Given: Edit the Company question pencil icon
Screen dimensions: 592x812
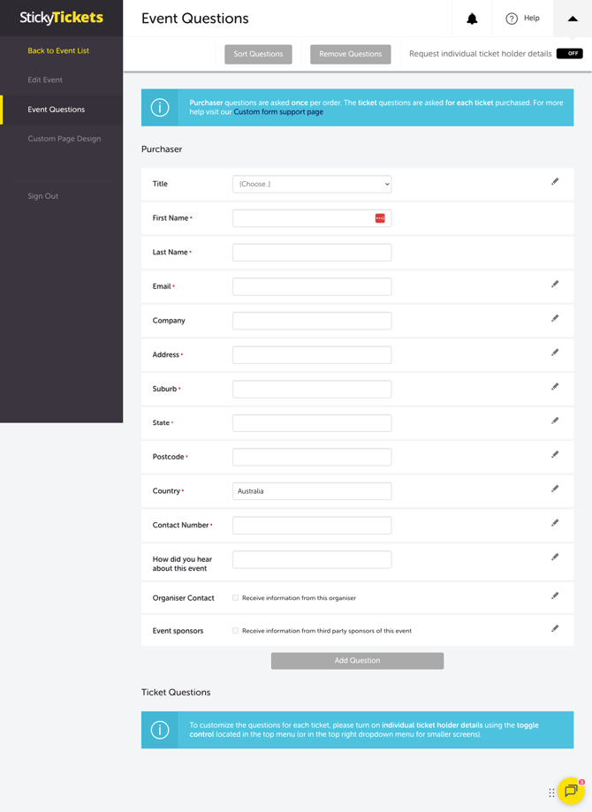Looking at the screenshot, I should click(555, 318).
